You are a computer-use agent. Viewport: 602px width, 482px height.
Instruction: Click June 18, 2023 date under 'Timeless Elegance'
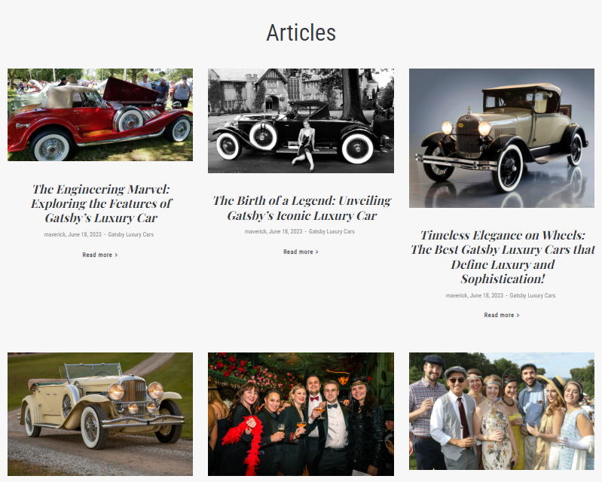pos(486,296)
